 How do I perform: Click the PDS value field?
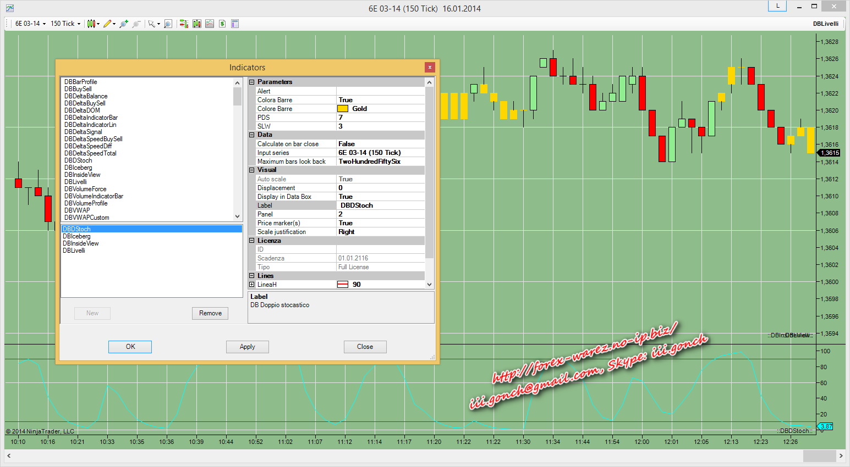pyautogui.click(x=380, y=118)
